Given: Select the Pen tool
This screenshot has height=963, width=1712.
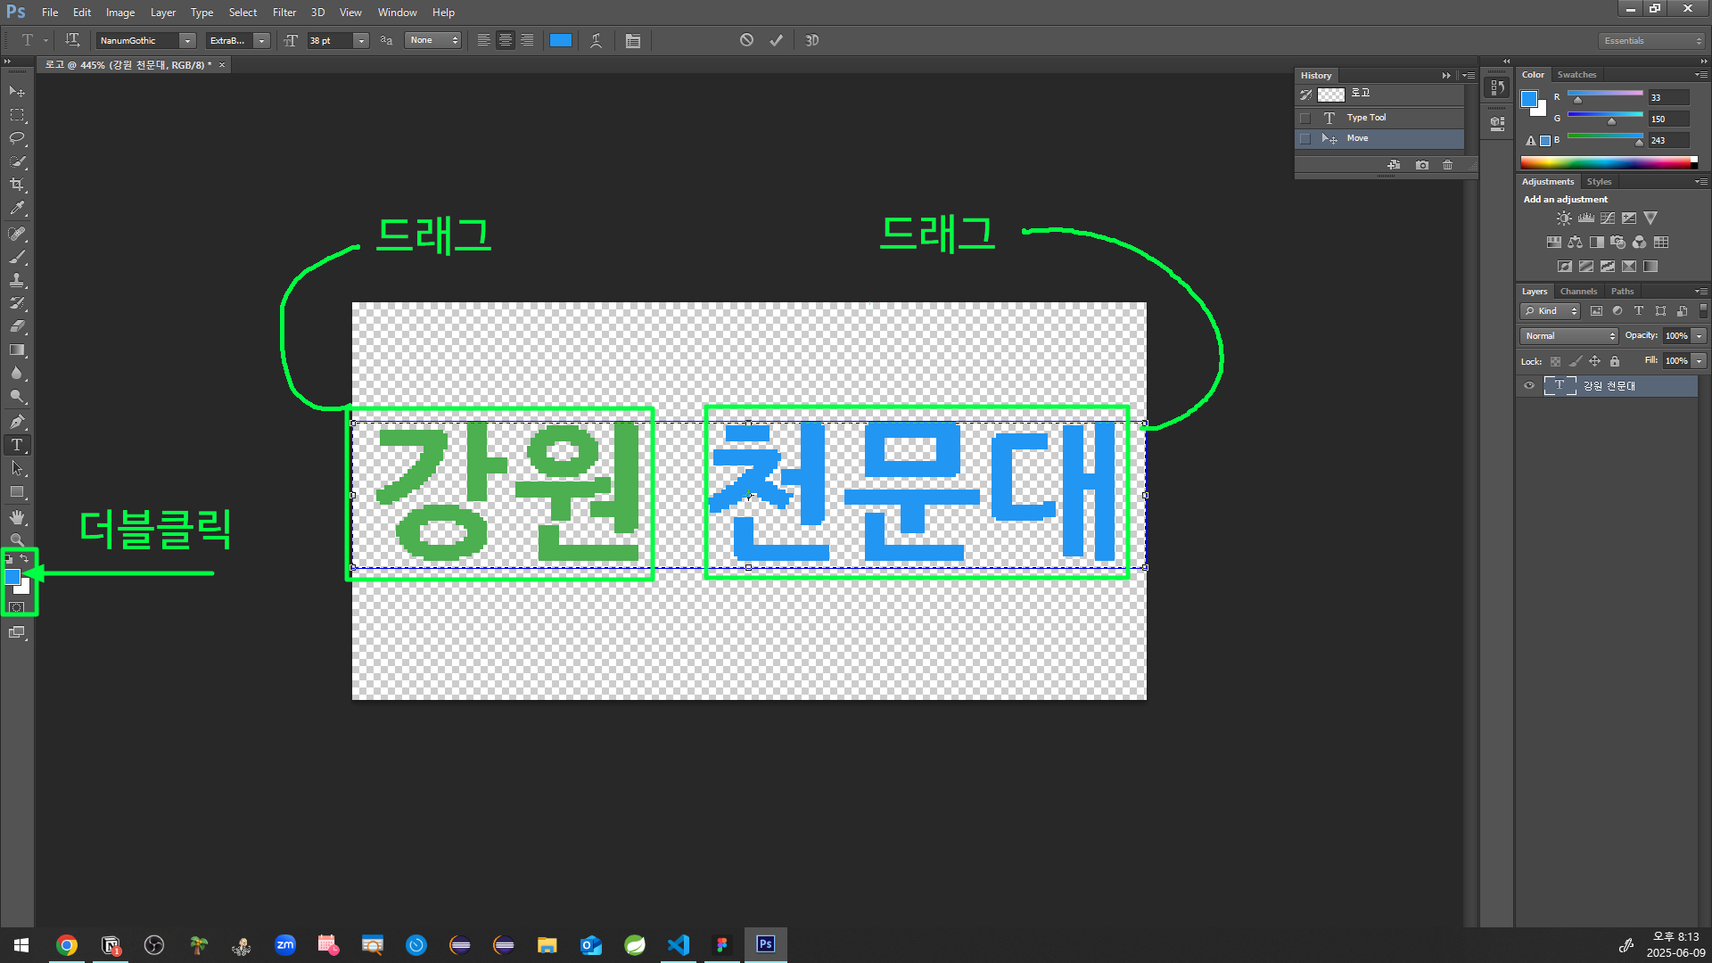Looking at the screenshot, I should pos(17,422).
